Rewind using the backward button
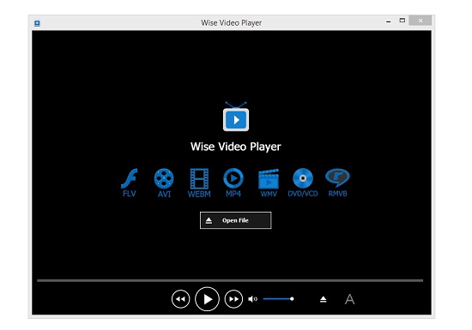Screen dimensions: 472x330 pyautogui.click(x=180, y=299)
